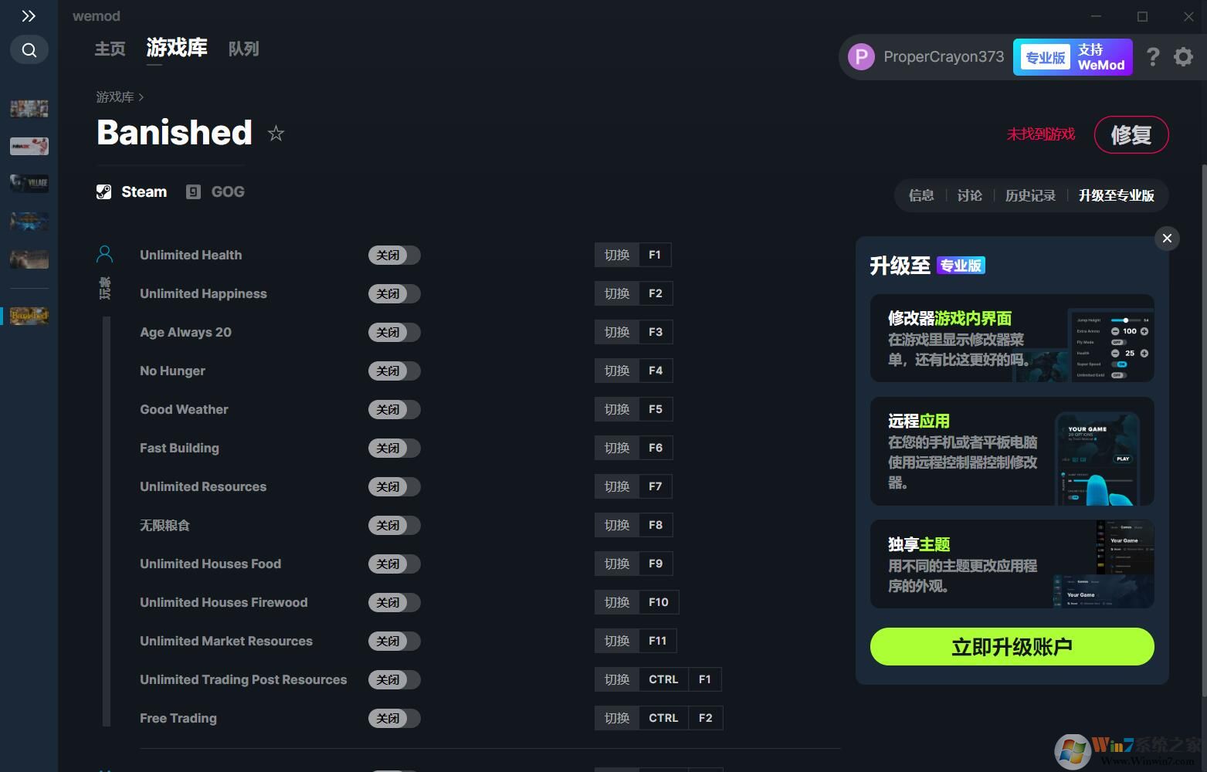
Task: Click the F6 key box for Fast Building
Action: [656, 448]
